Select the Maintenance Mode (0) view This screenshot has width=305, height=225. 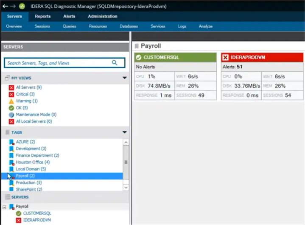coord(36,115)
